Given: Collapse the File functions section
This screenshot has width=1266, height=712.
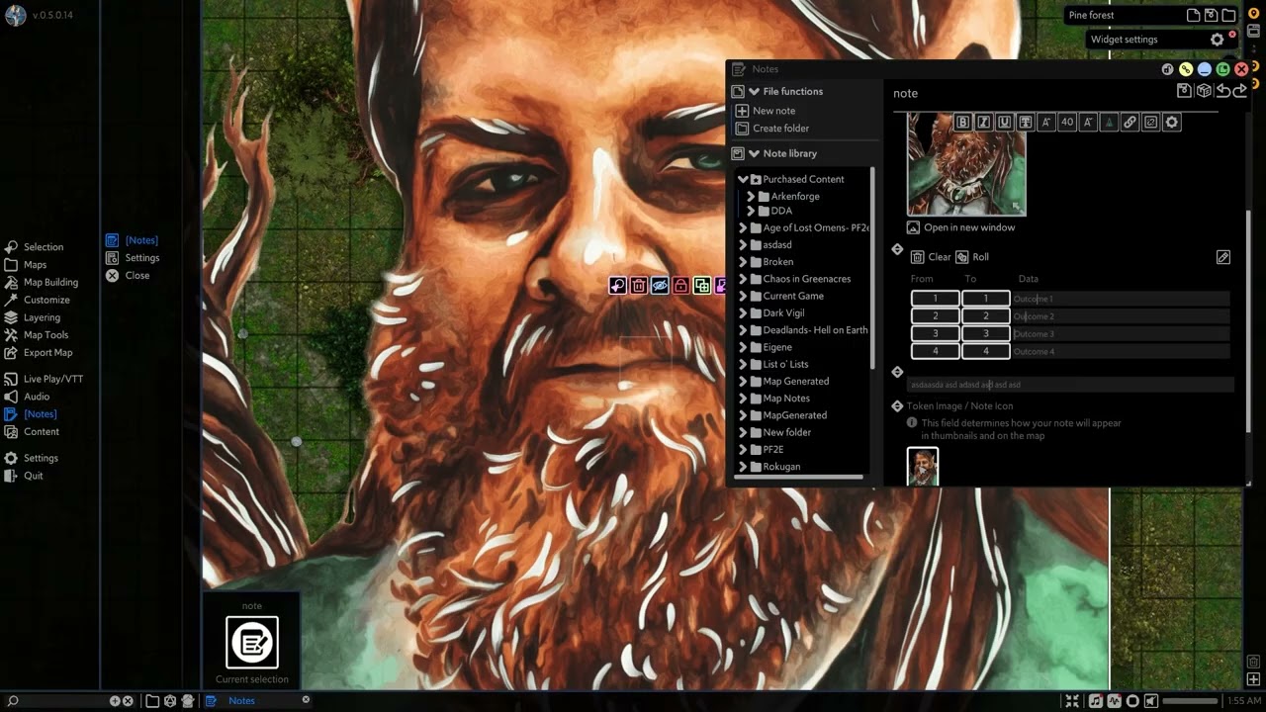Looking at the screenshot, I should (754, 91).
